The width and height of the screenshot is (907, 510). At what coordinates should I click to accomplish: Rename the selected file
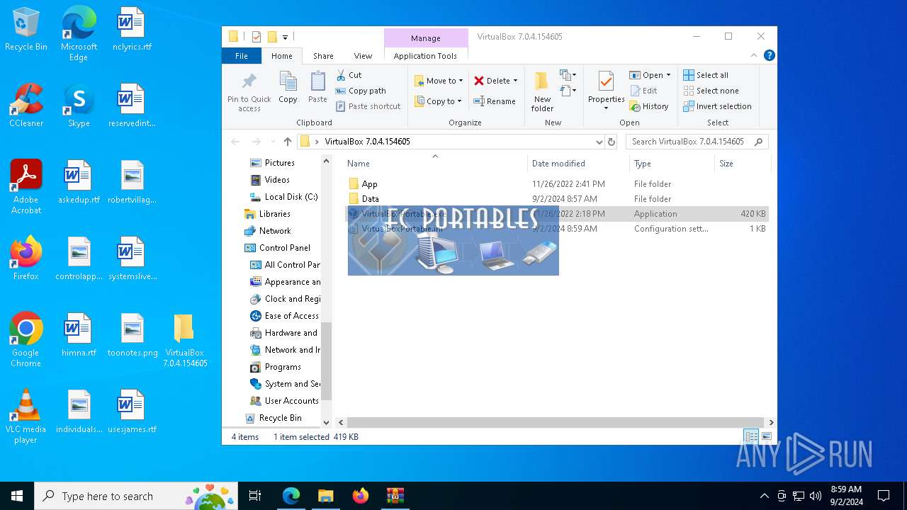(495, 101)
